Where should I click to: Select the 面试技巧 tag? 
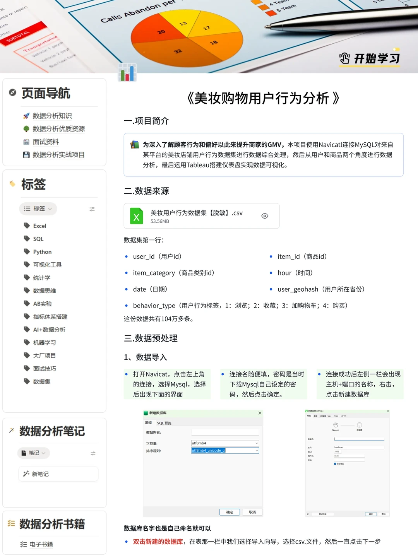tap(45, 369)
